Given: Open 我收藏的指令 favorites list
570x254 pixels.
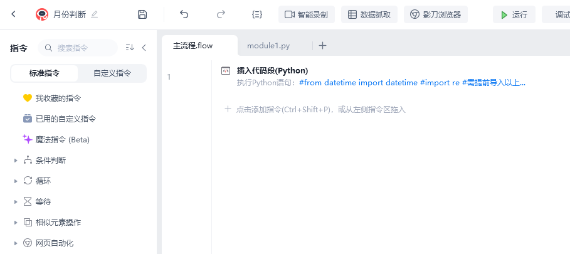Looking at the screenshot, I should [58, 98].
